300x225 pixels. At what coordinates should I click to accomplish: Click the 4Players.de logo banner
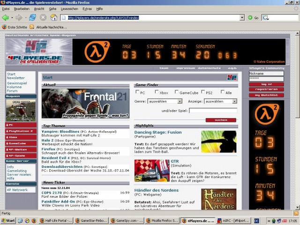tap(39, 52)
